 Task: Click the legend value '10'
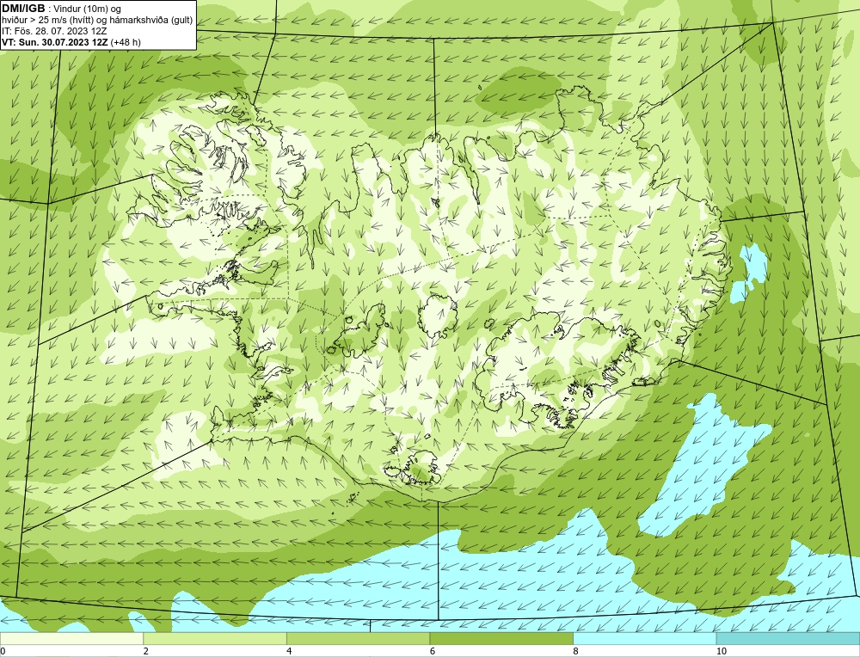722,652
